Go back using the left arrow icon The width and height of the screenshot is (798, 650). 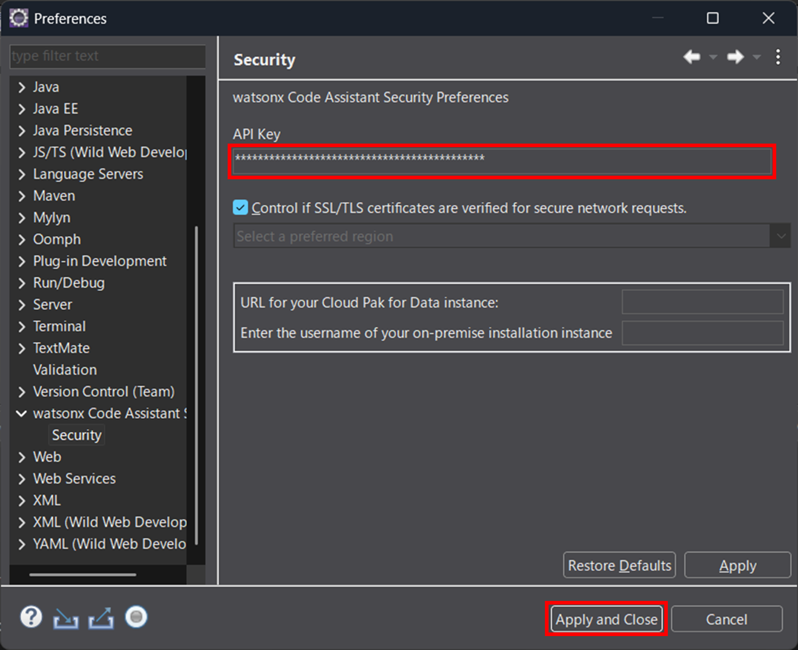691,57
